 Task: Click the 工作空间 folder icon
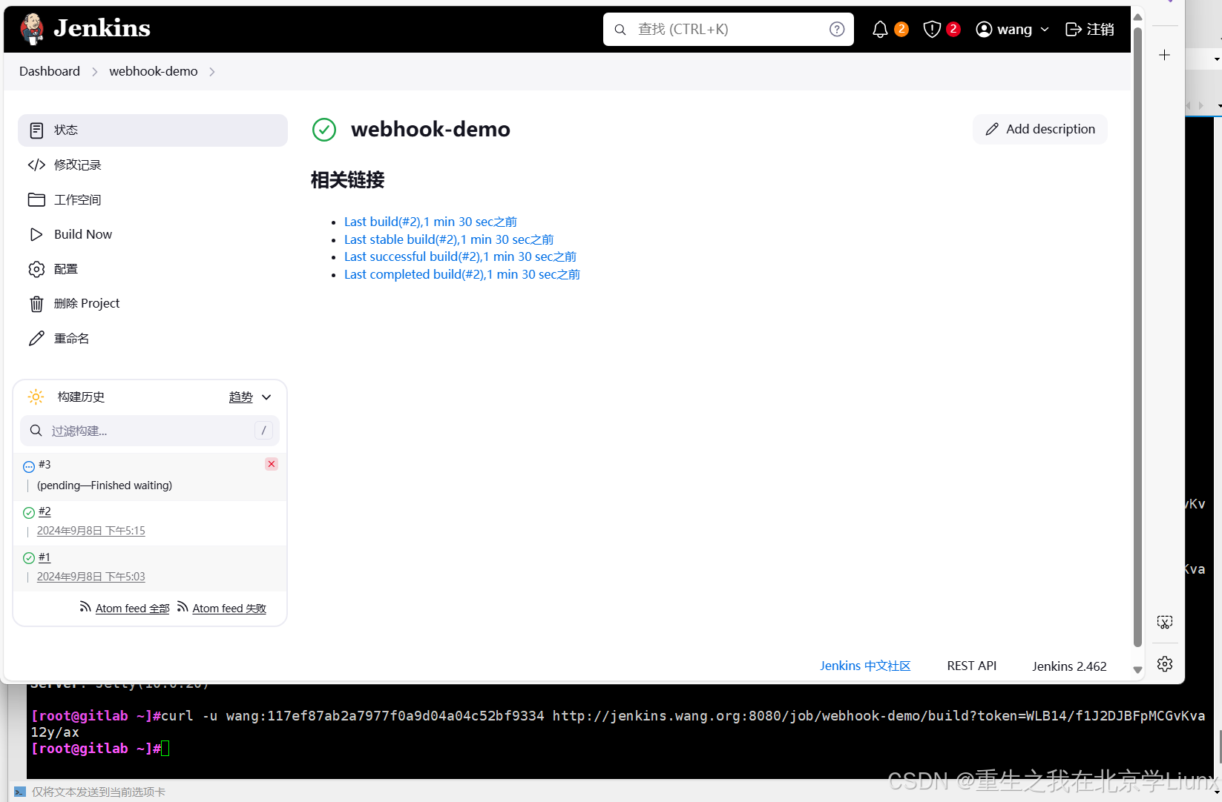coord(36,199)
